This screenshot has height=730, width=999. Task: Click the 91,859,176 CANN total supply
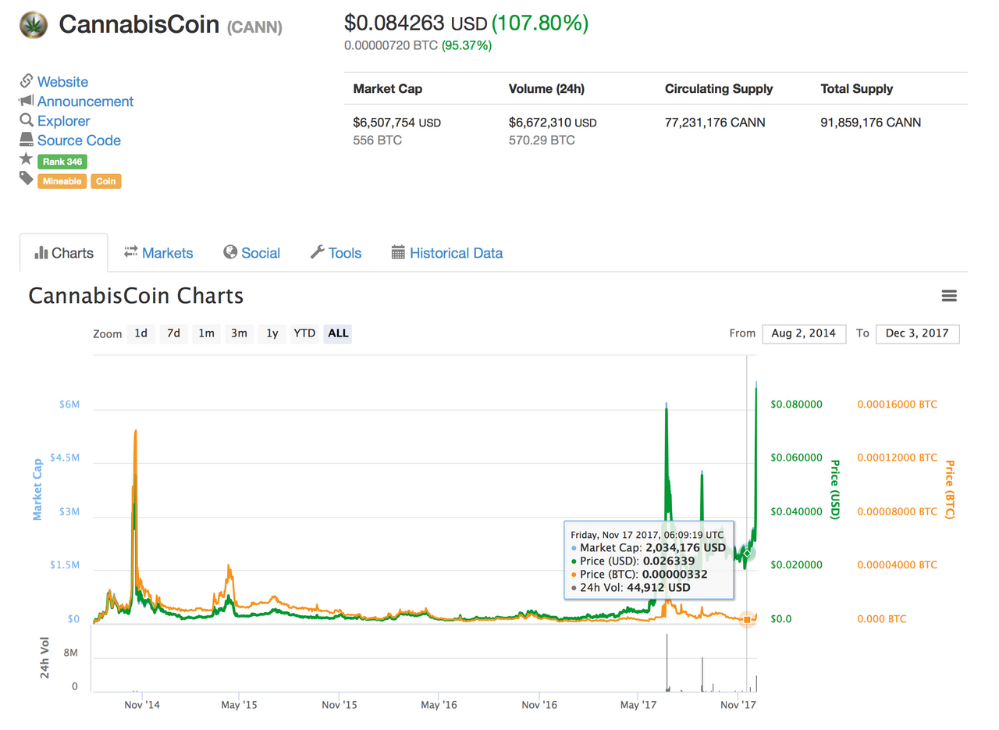(871, 123)
